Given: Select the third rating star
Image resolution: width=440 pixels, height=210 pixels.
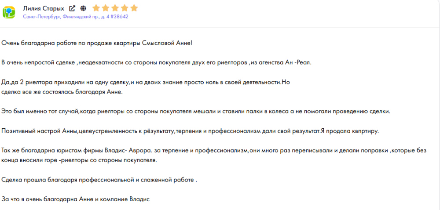Looking at the screenshot, I should coord(115,8).
